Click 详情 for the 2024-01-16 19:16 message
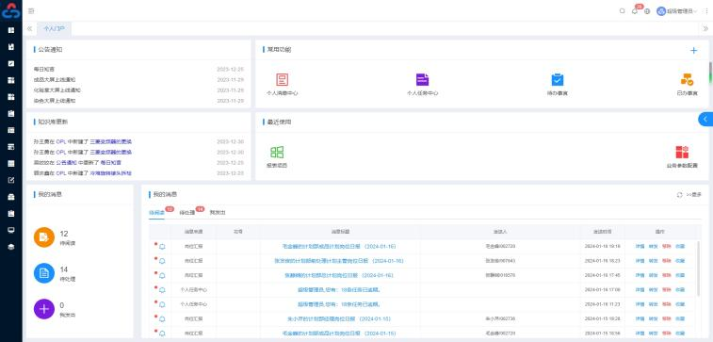This screenshot has width=713, height=342. 640,247
